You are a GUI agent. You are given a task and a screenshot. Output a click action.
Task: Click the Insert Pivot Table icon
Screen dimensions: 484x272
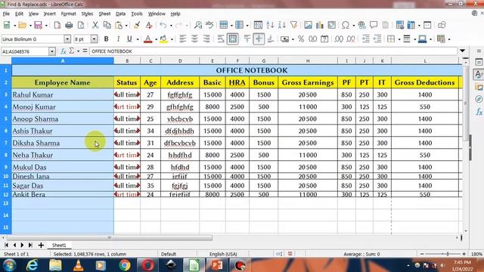click(332, 25)
